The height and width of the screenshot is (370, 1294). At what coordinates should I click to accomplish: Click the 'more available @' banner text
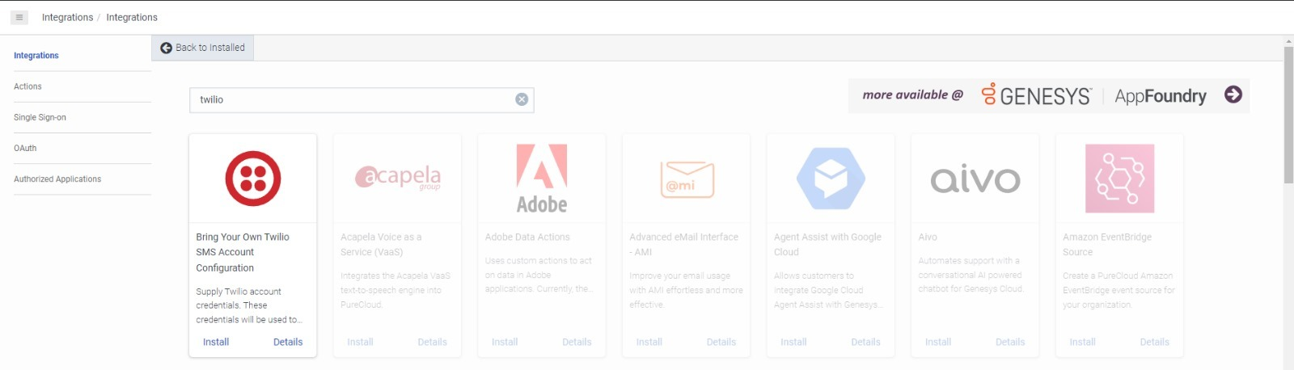[x=912, y=95]
